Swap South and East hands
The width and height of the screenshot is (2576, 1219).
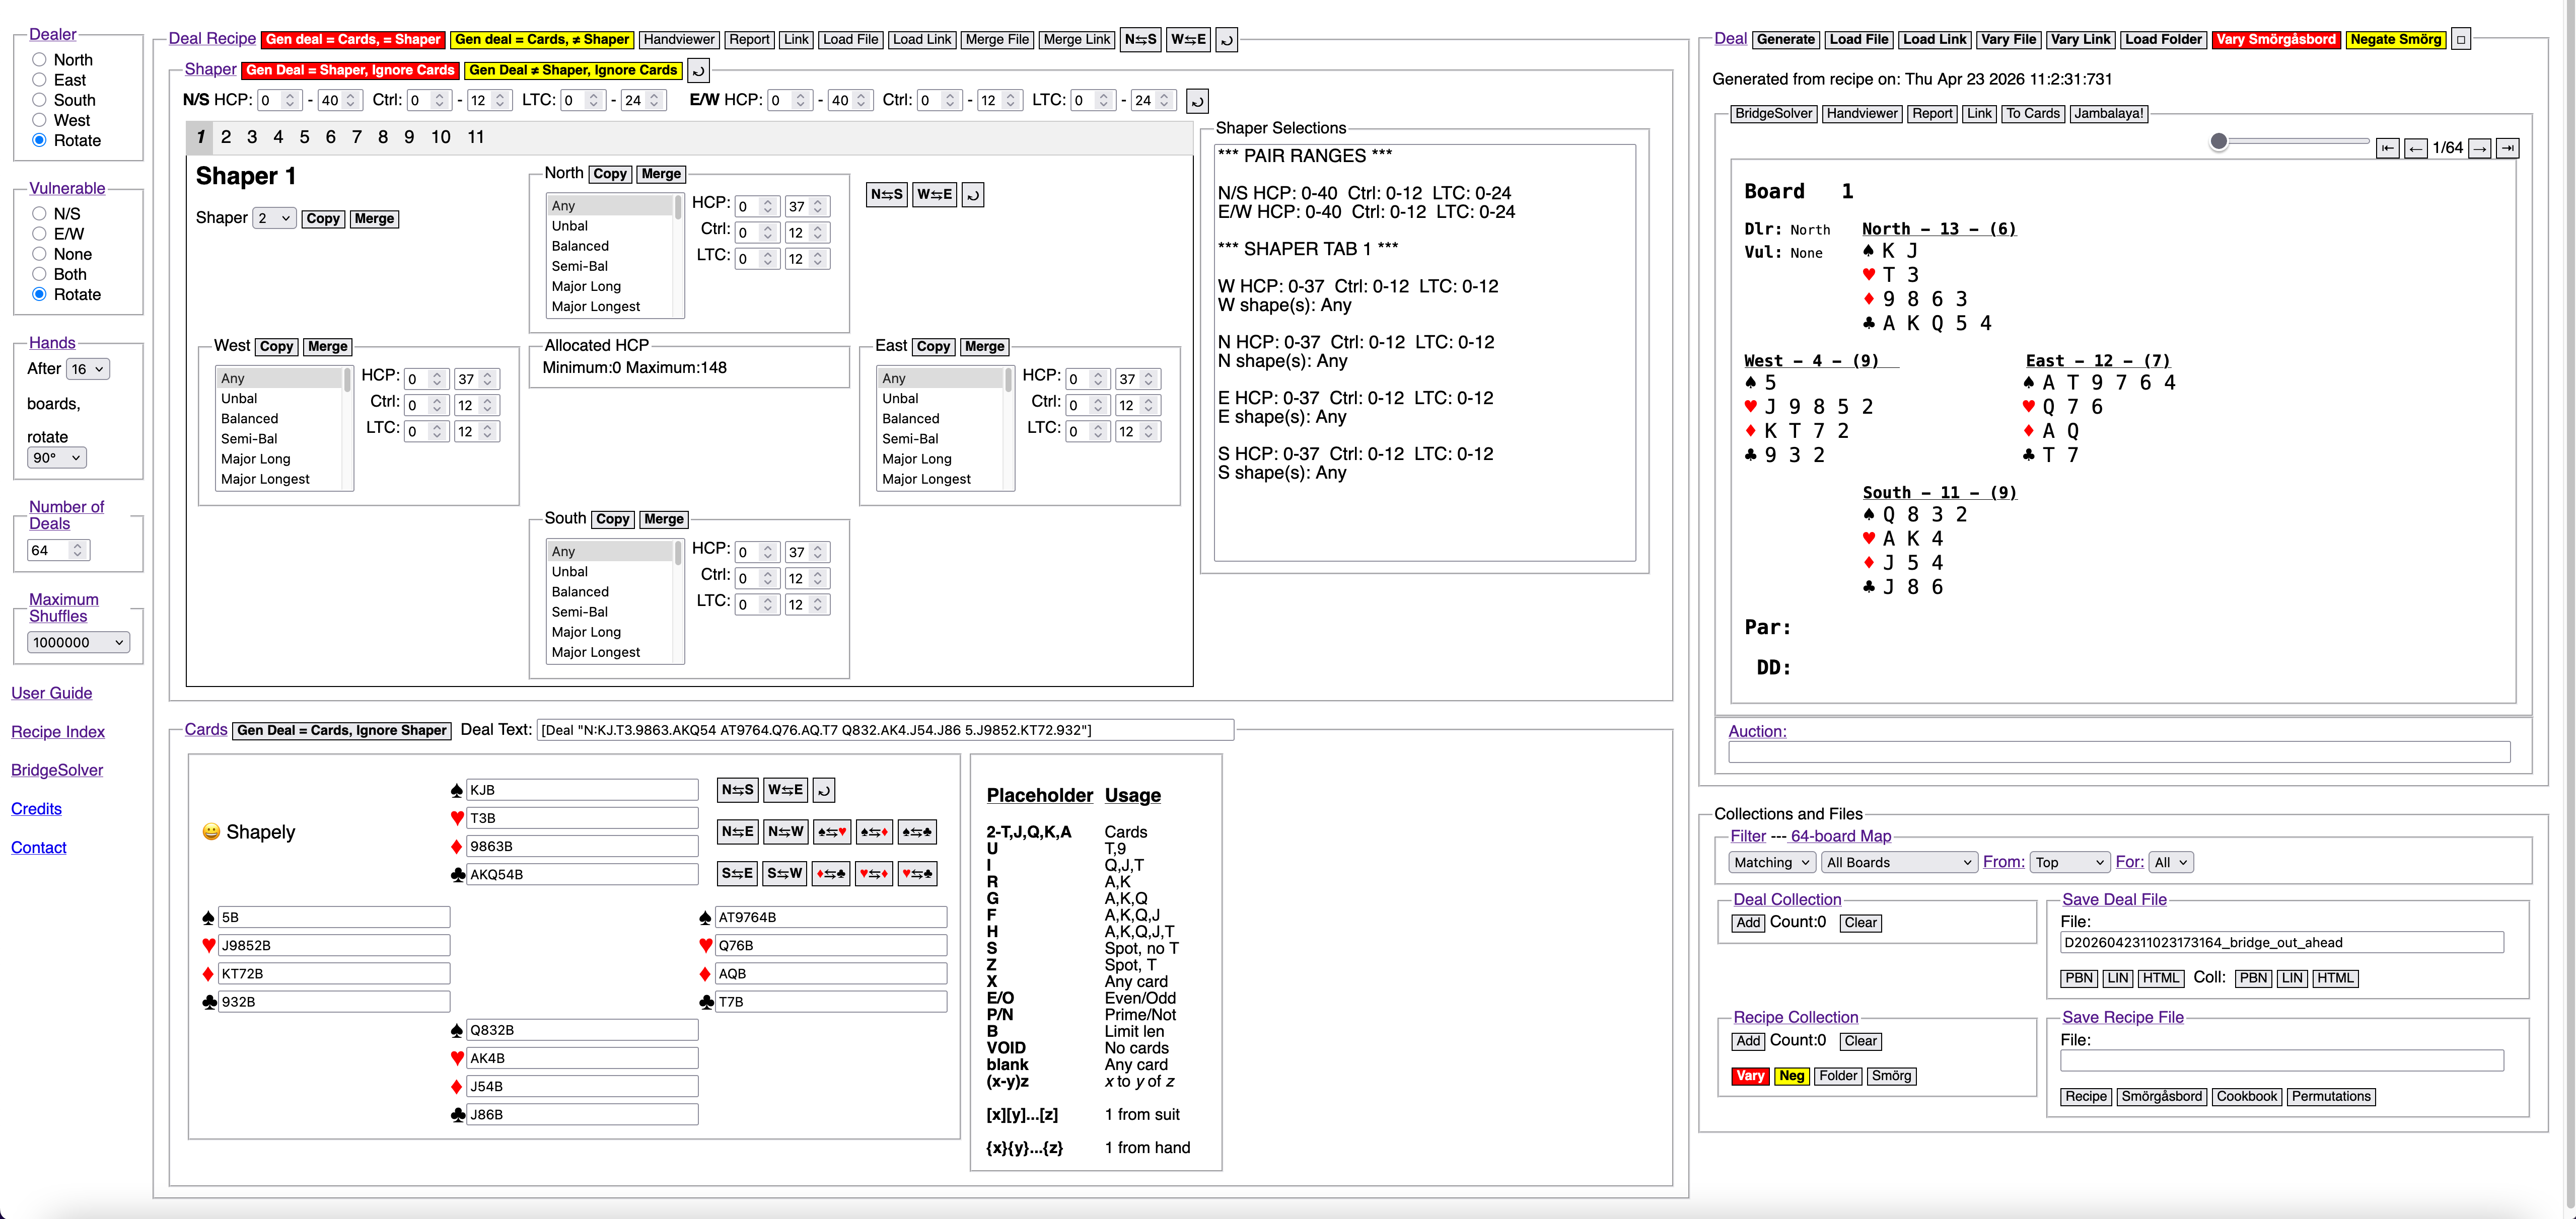[x=737, y=873]
